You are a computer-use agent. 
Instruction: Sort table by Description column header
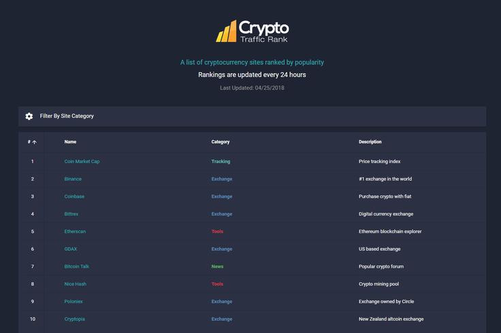370,141
